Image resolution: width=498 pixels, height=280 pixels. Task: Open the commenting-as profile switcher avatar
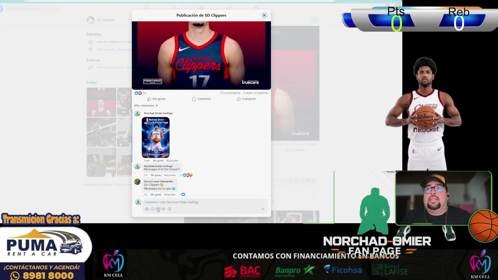click(x=138, y=202)
